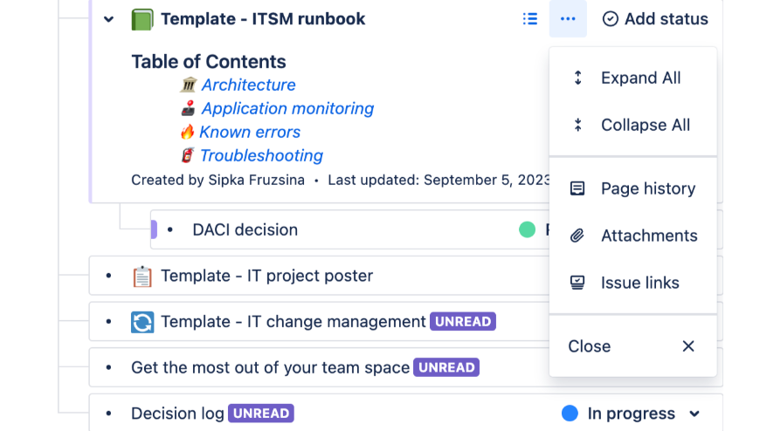Collapse the Template - ITSM runbook row
Screen dimensions: 760x431
pyautogui.click(x=108, y=19)
